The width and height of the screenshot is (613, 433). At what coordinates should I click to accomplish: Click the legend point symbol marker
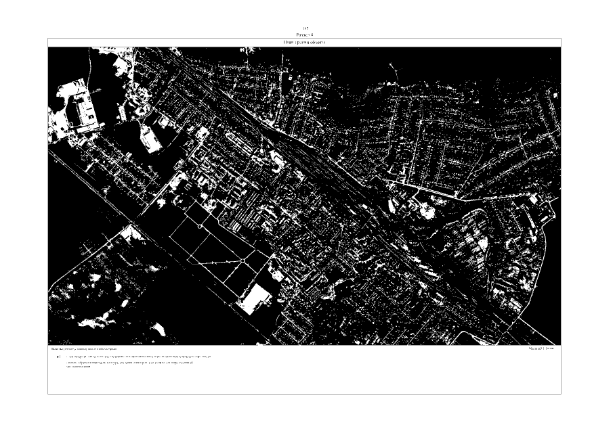pos(60,356)
